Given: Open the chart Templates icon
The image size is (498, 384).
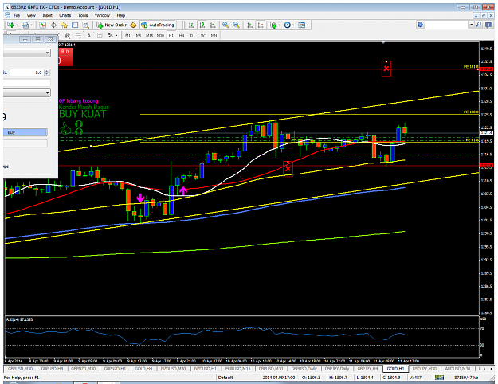Looking at the screenshot, I should point(302,25).
